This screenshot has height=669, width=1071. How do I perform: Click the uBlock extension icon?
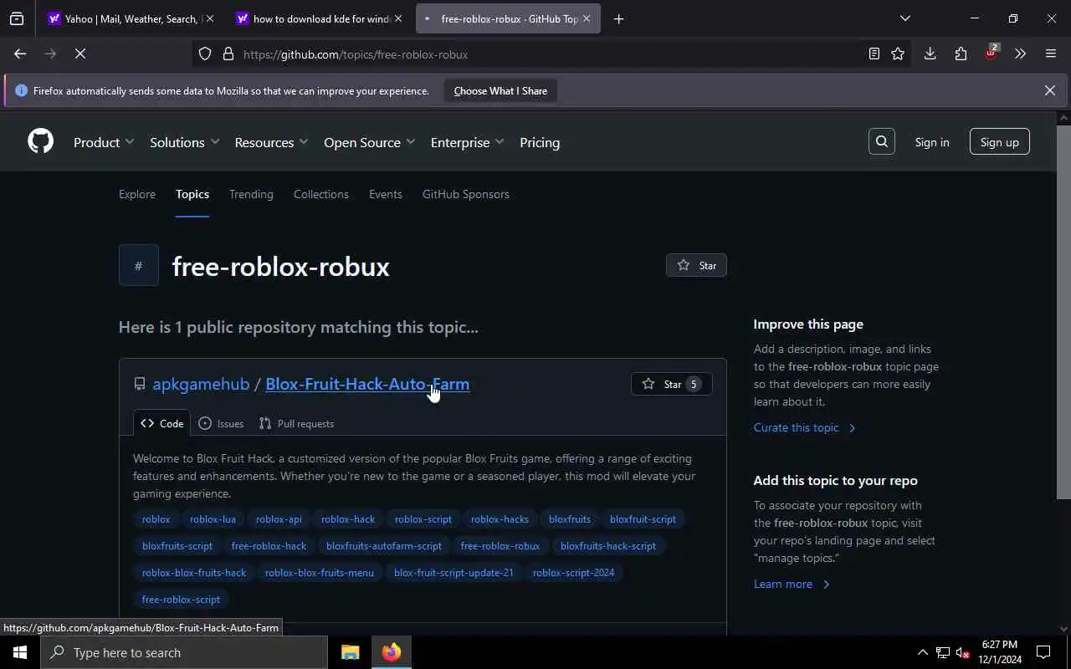(x=991, y=54)
